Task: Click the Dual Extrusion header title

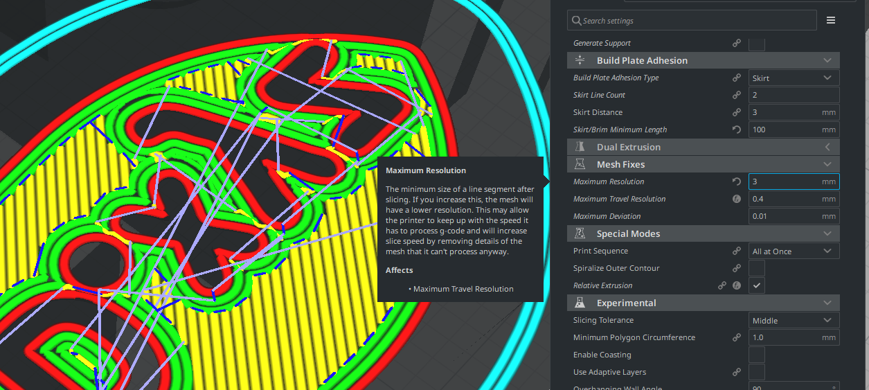Action: pyautogui.click(x=629, y=147)
